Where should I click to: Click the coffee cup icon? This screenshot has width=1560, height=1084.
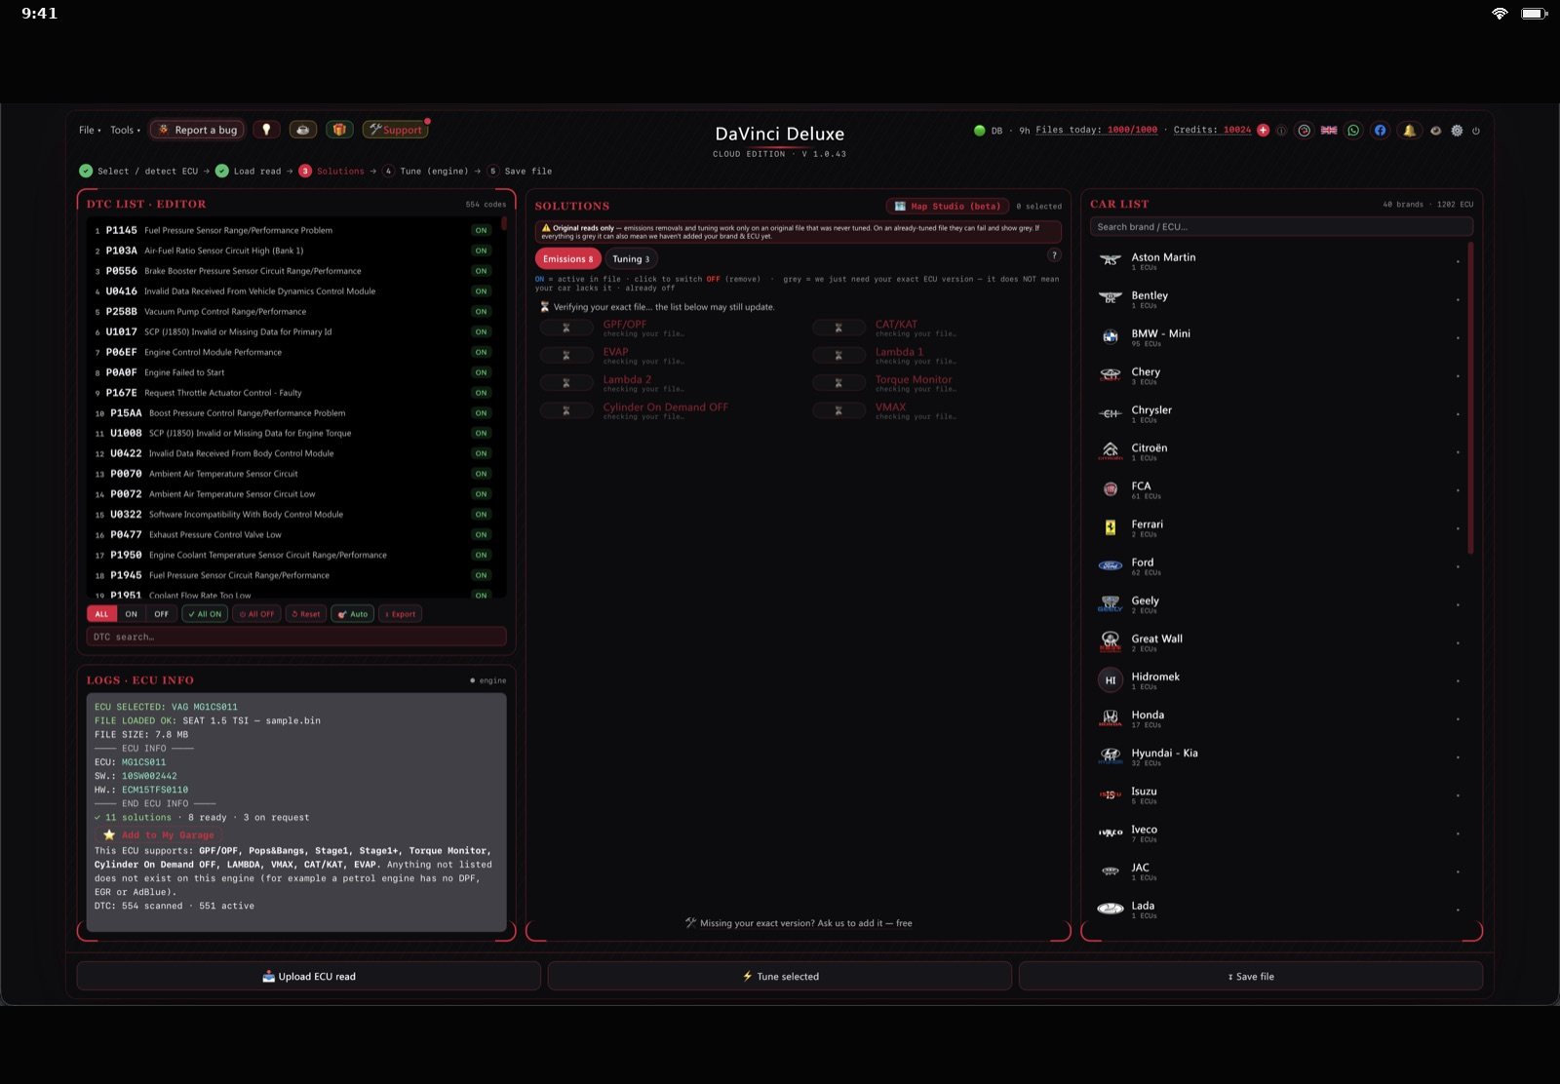coord(303,130)
